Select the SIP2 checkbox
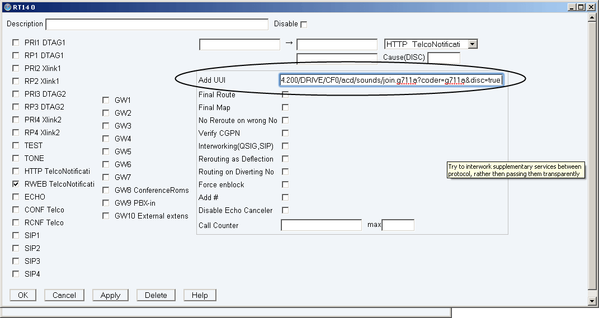This screenshot has width=599, height=318. (16, 248)
